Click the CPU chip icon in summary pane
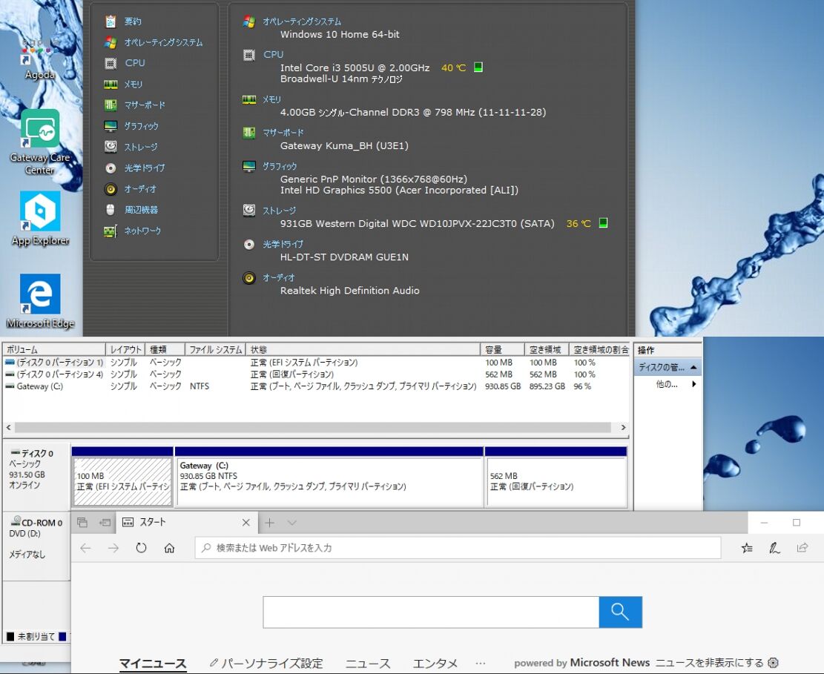Viewport: 824px width, 674px height. click(x=249, y=55)
